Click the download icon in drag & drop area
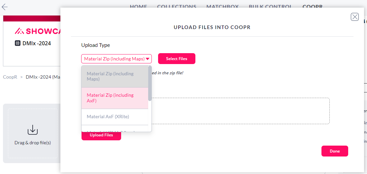 (x=33, y=130)
